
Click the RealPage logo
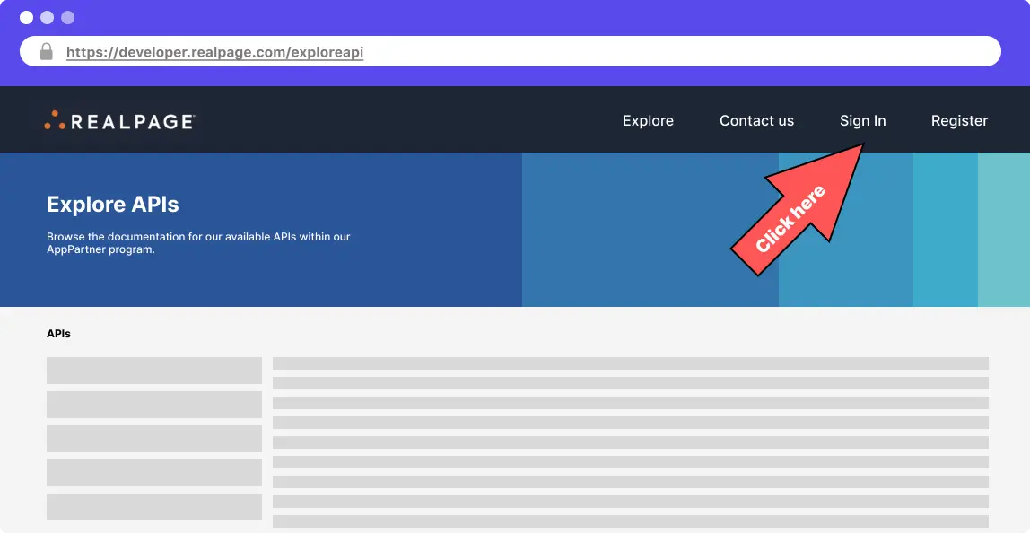(x=119, y=121)
